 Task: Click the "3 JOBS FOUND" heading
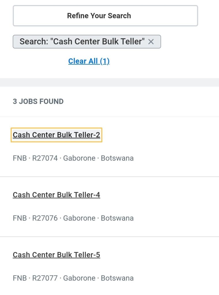tap(38, 101)
